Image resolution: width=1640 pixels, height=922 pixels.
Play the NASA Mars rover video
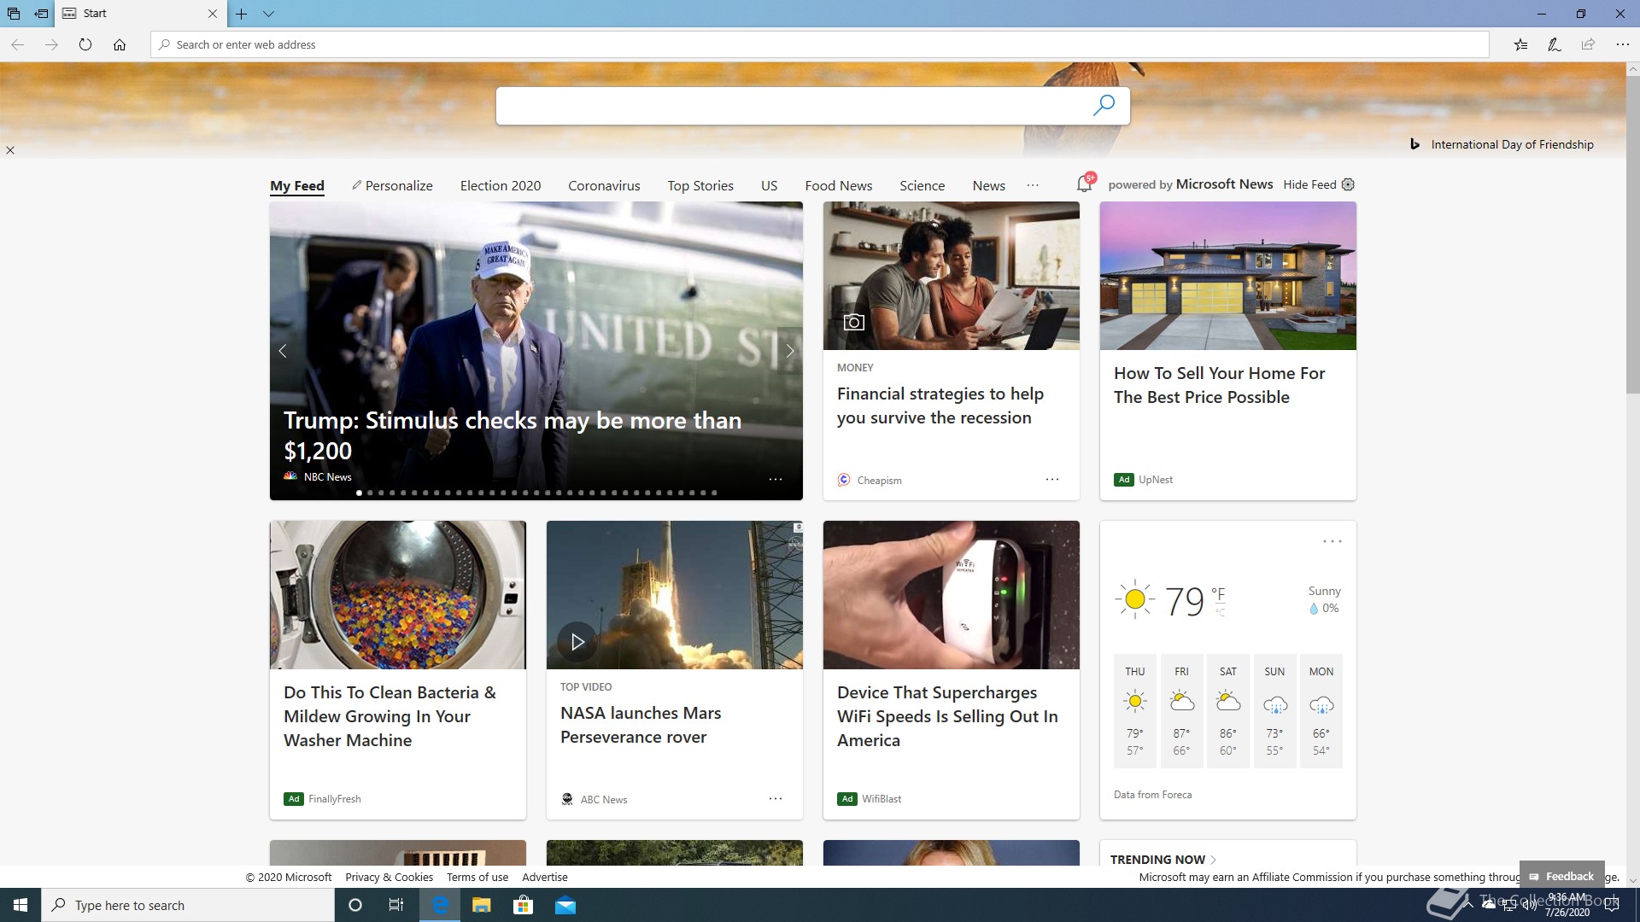click(577, 641)
